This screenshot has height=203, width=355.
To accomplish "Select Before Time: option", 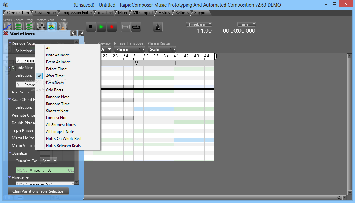I will point(57,69).
